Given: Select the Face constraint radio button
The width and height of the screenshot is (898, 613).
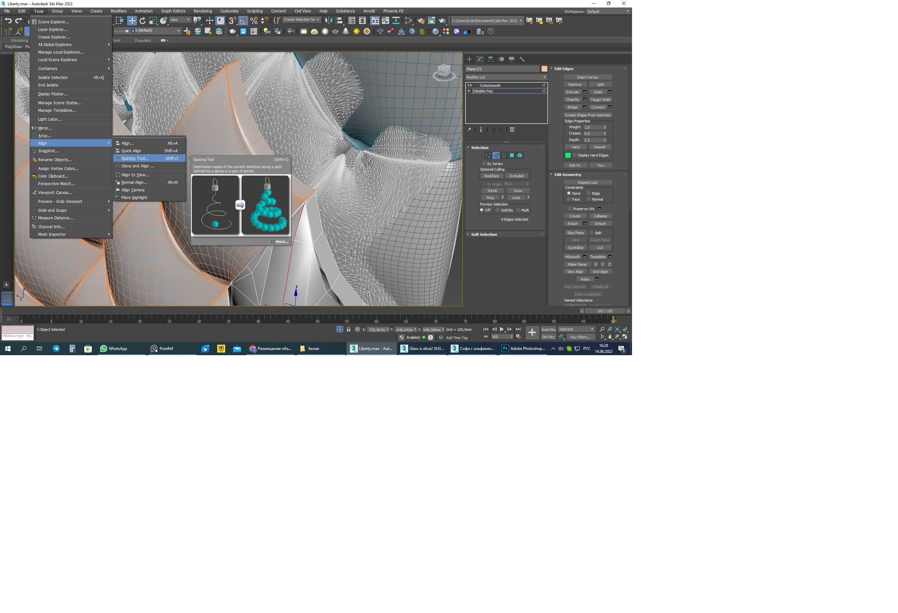Looking at the screenshot, I should coord(569,199).
